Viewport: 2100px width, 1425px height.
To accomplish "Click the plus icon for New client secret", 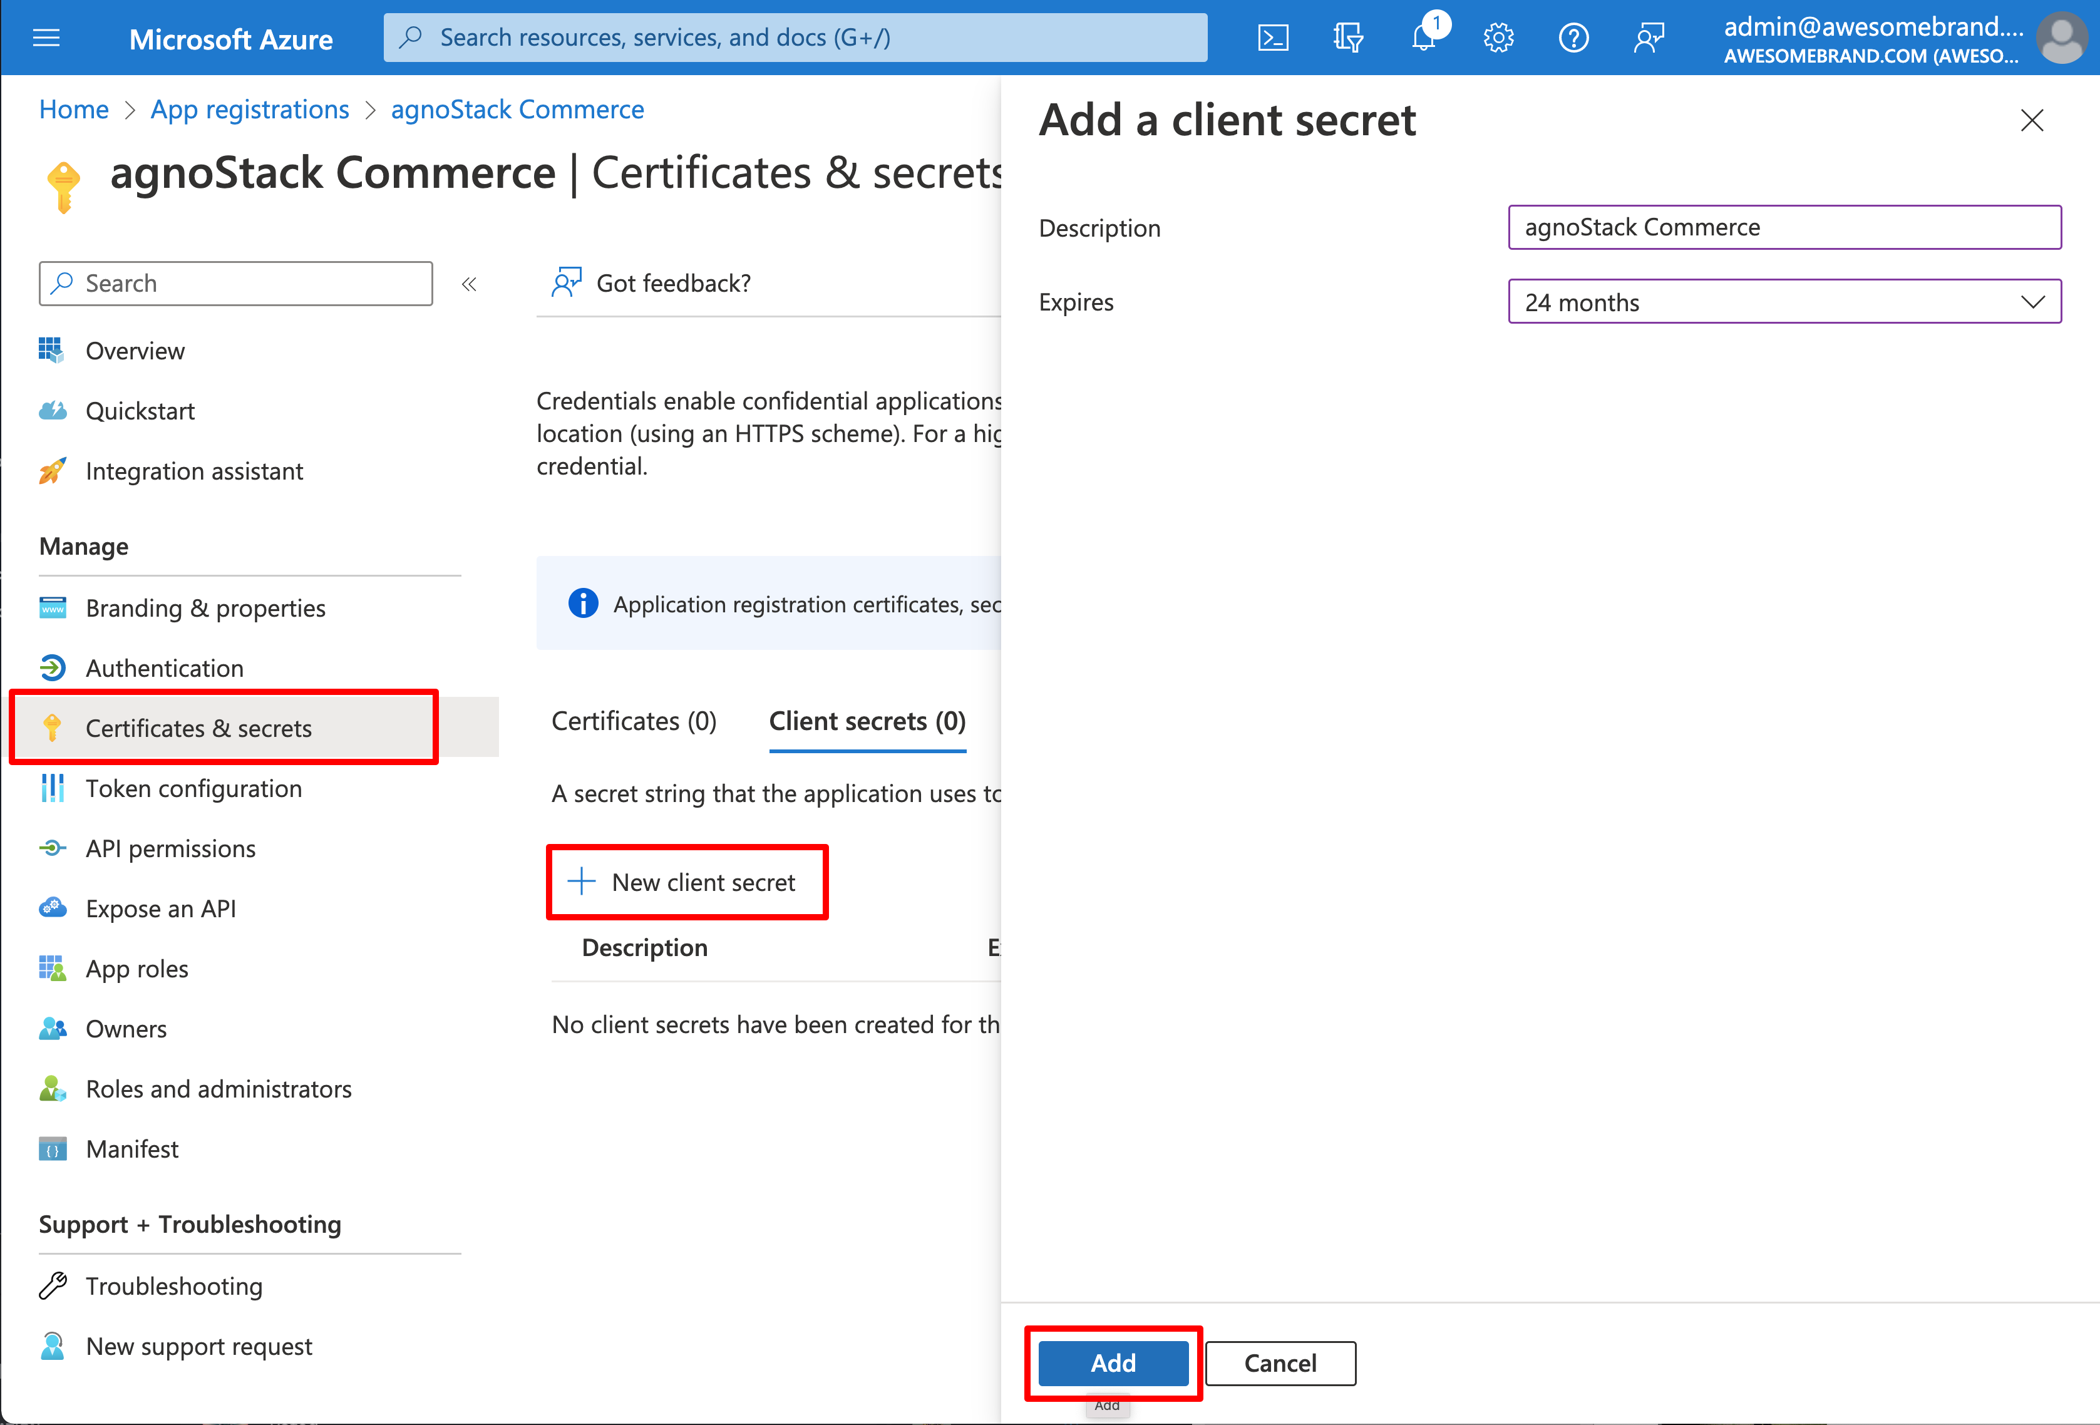I will pyautogui.click(x=582, y=882).
